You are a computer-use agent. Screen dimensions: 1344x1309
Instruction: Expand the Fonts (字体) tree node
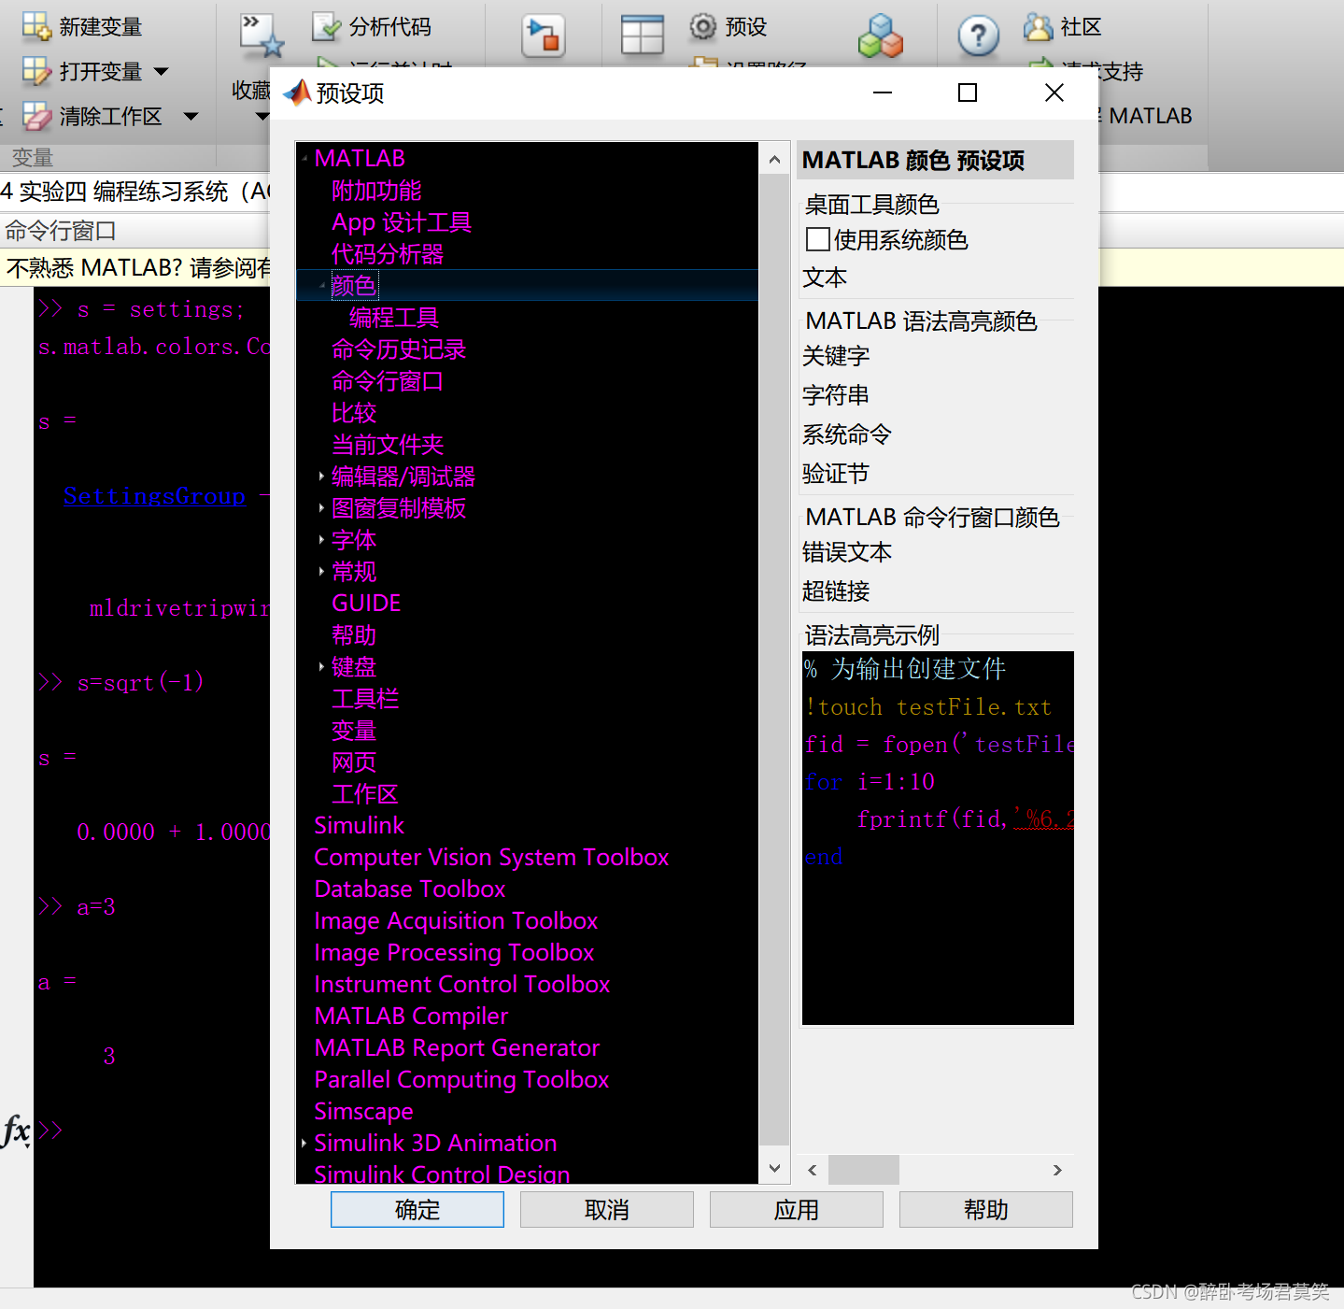tap(321, 540)
